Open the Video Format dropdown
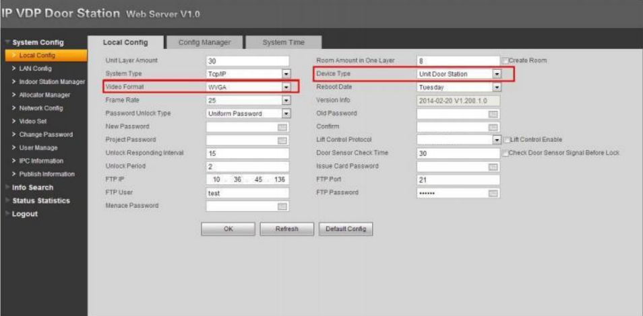This screenshot has height=316, width=643. click(x=285, y=87)
